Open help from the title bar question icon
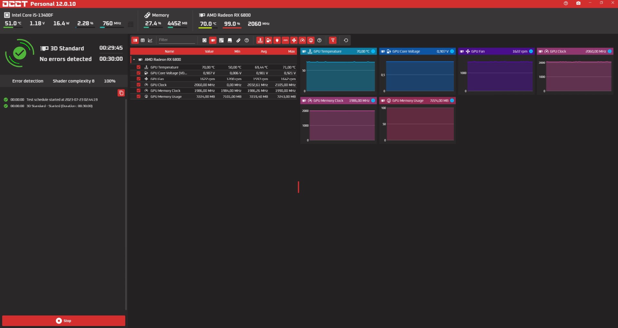The image size is (618, 328). [566, 3]
